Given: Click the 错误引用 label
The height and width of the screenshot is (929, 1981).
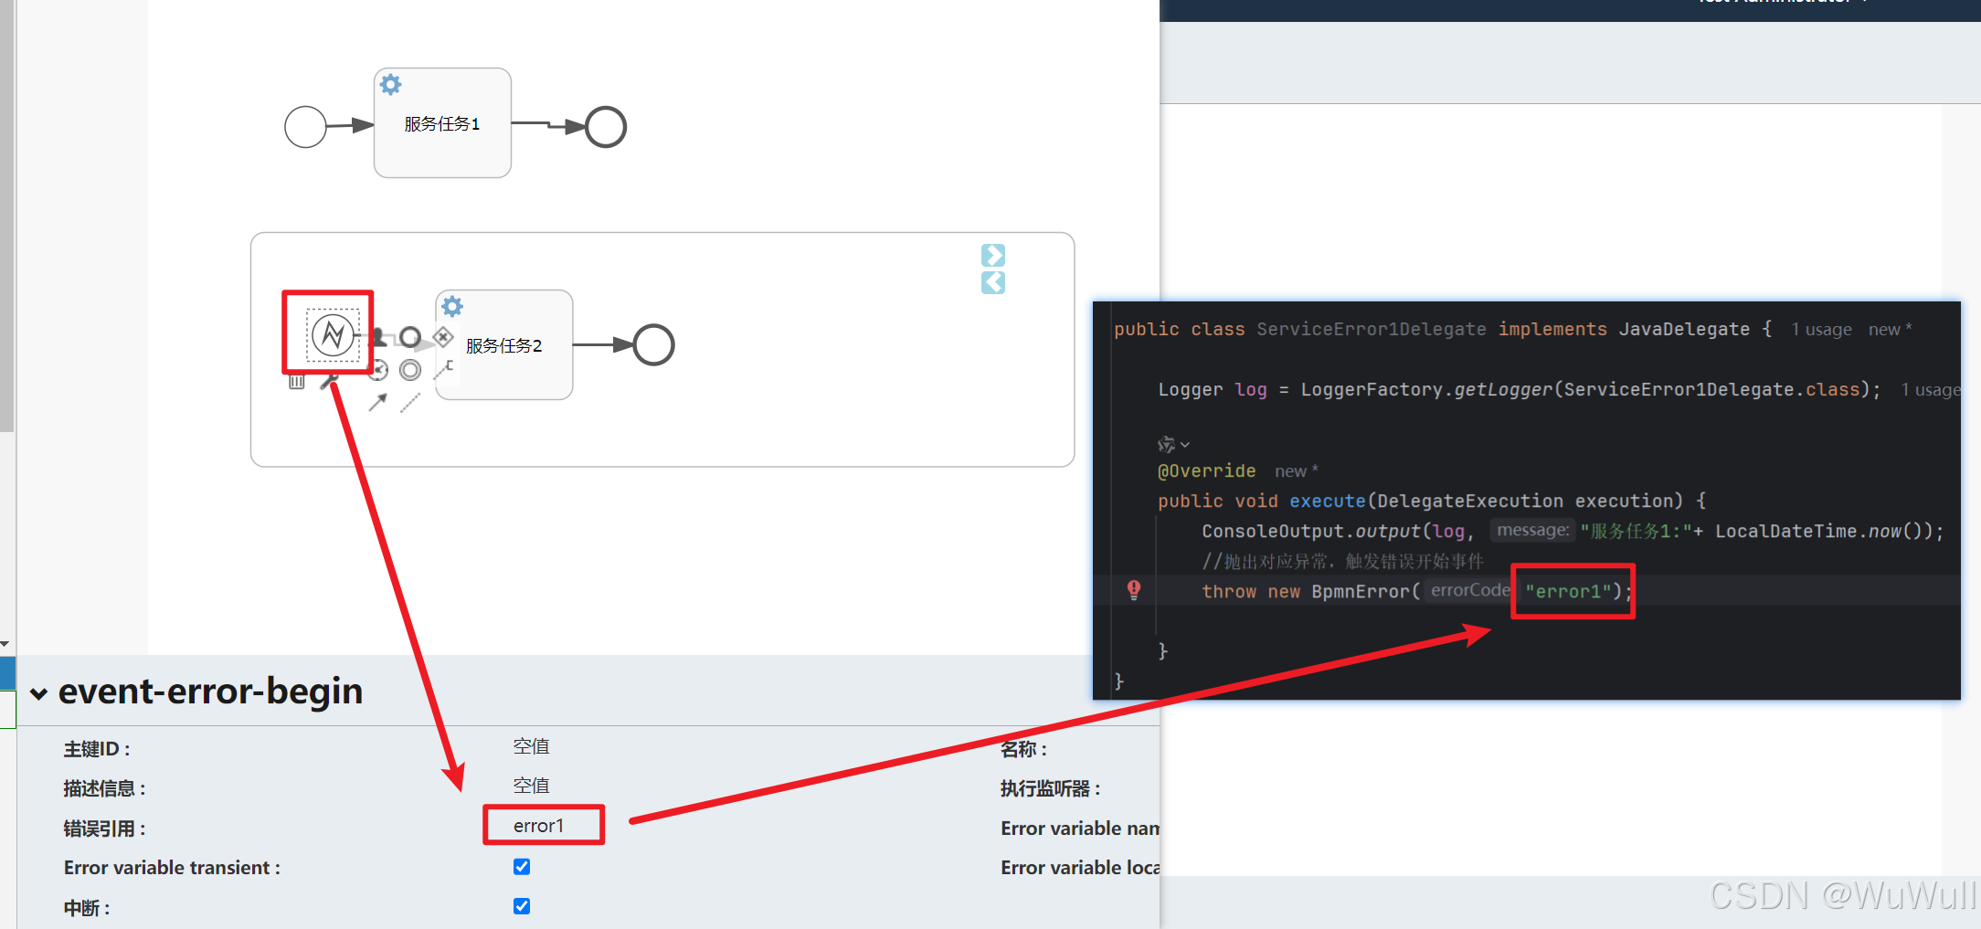Looking at the screenshot, I should point(104,829).
